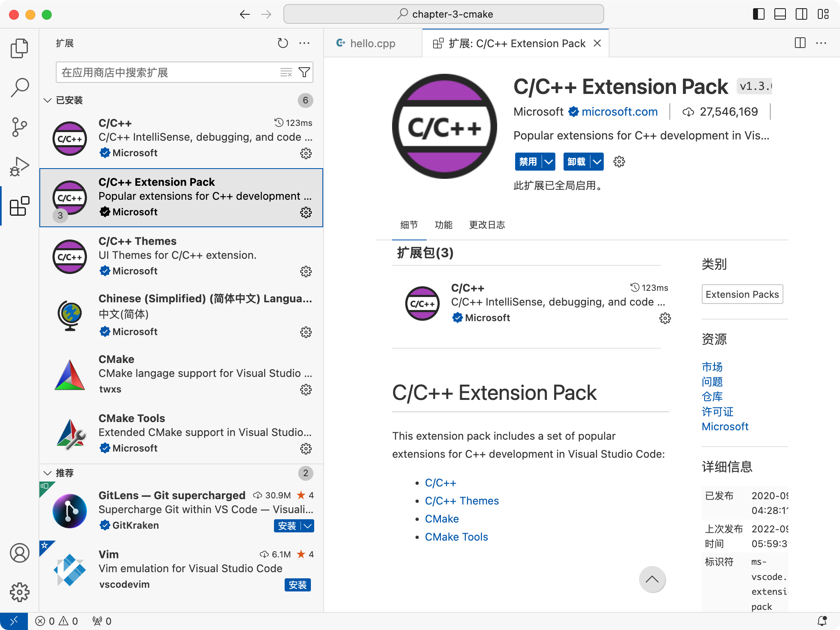The height and width of the screenshot is (630, 840).
Task: Open the GitLens install dropdown arrow
Action: (308, 526)
